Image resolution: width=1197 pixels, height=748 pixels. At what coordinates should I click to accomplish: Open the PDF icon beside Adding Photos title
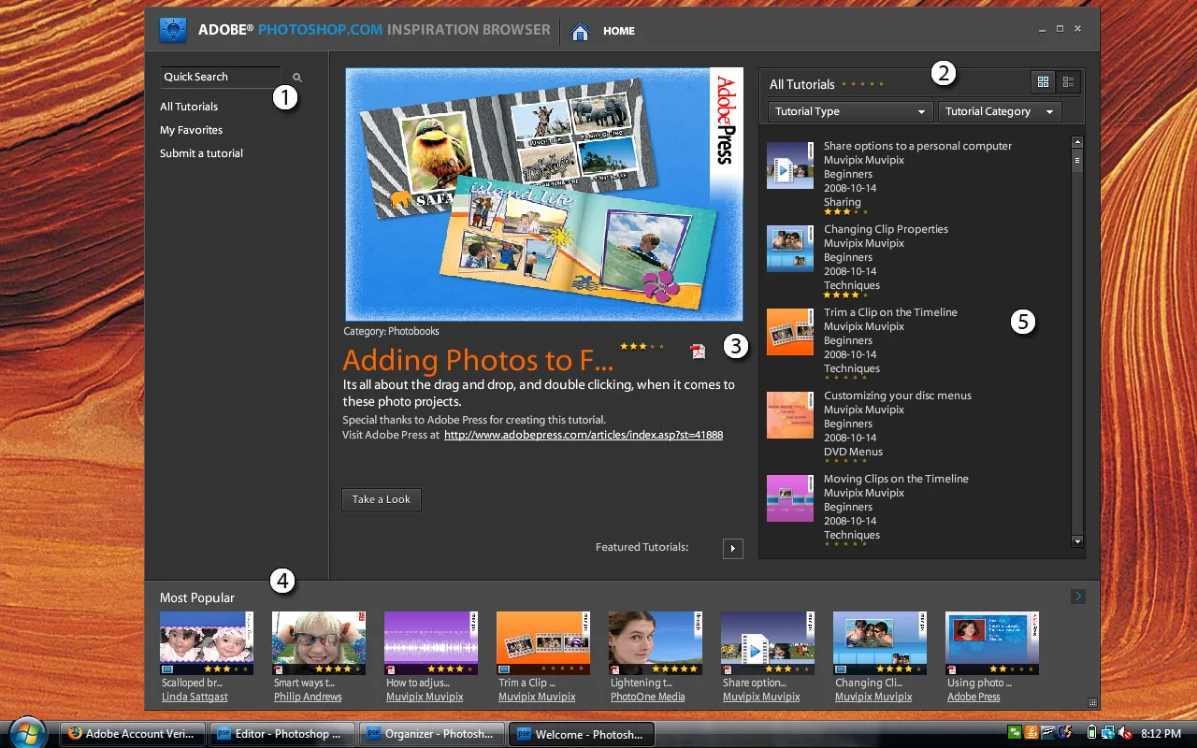pyautogui.click(x=698, y=352)
